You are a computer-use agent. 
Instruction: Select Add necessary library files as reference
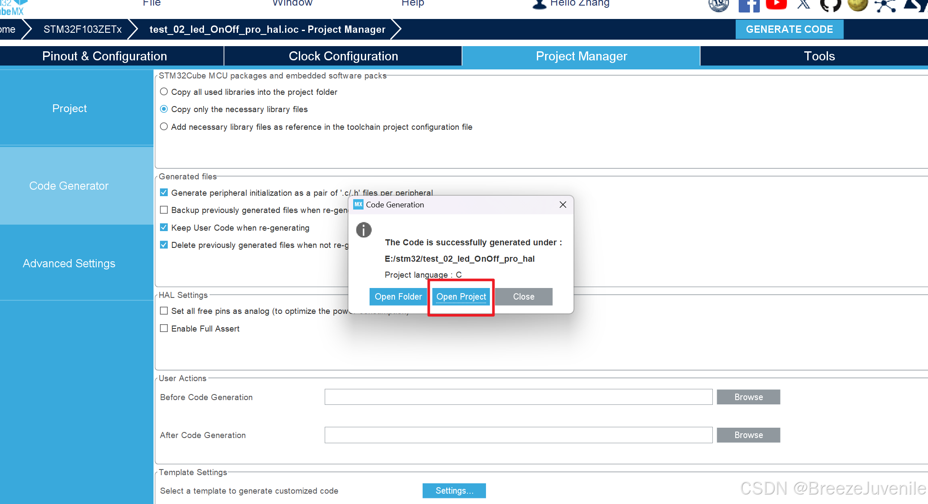click(164, 127)
